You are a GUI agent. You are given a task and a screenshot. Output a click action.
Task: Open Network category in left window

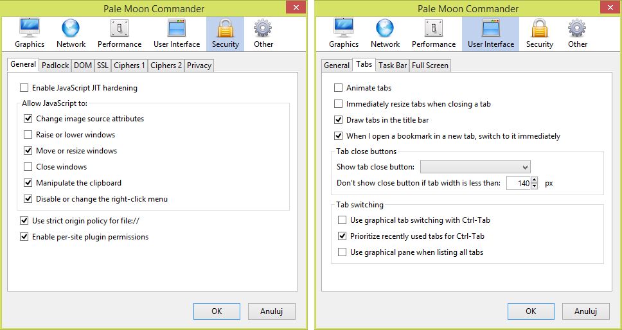click(71, 33)
